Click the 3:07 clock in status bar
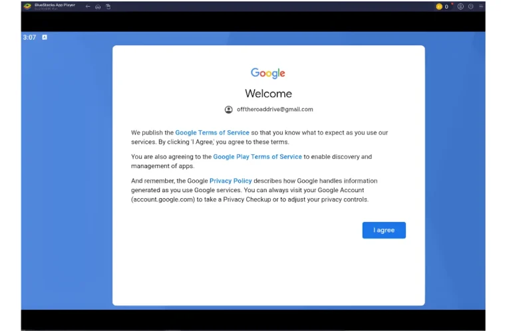This screenshot has width=511, height=331. [29, 37]
